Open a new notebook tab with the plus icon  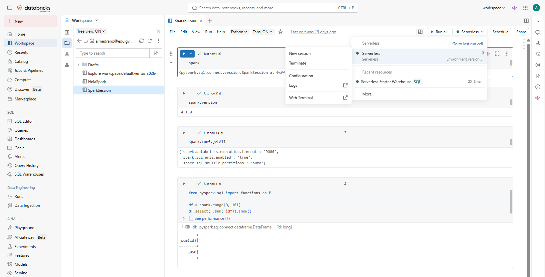(210, 21)
